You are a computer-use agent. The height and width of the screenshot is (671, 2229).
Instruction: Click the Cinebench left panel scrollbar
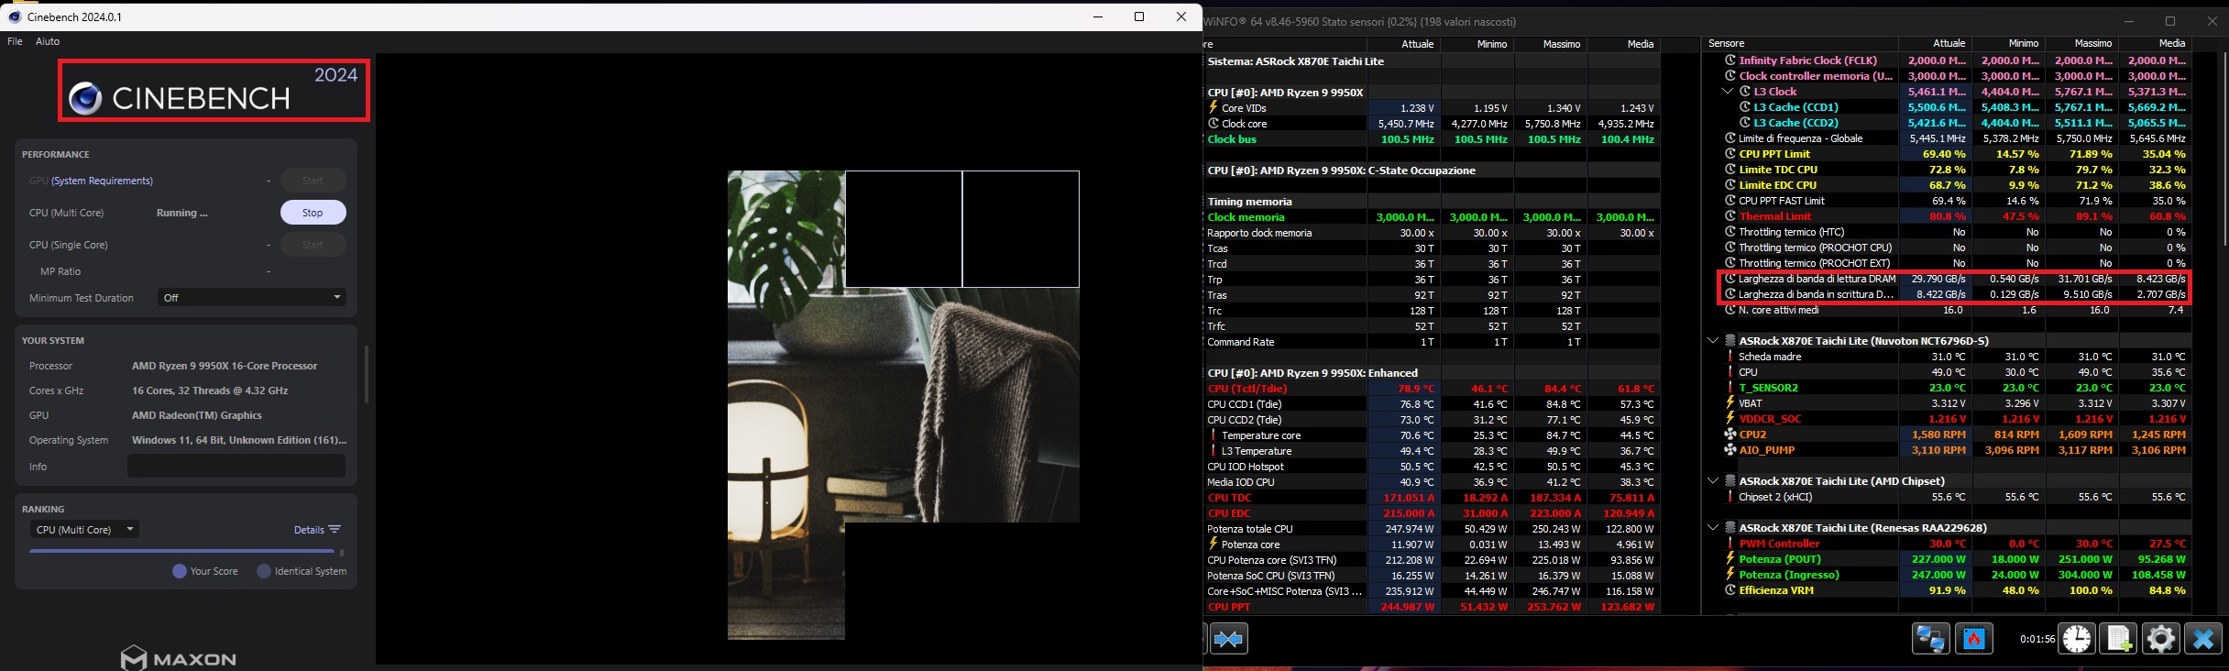(366, 373)
